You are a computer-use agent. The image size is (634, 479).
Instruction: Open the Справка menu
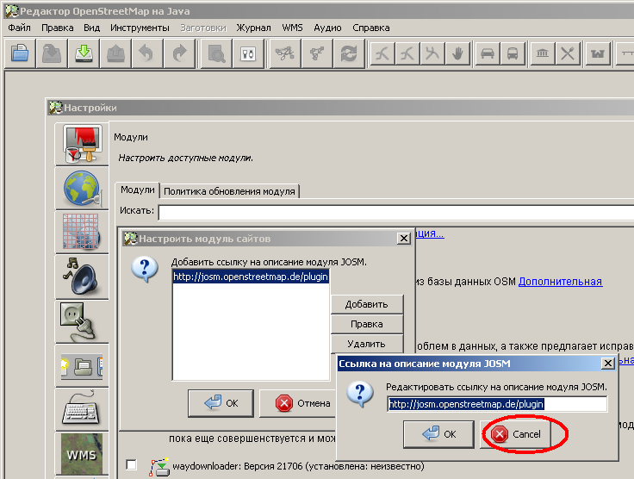371,28
